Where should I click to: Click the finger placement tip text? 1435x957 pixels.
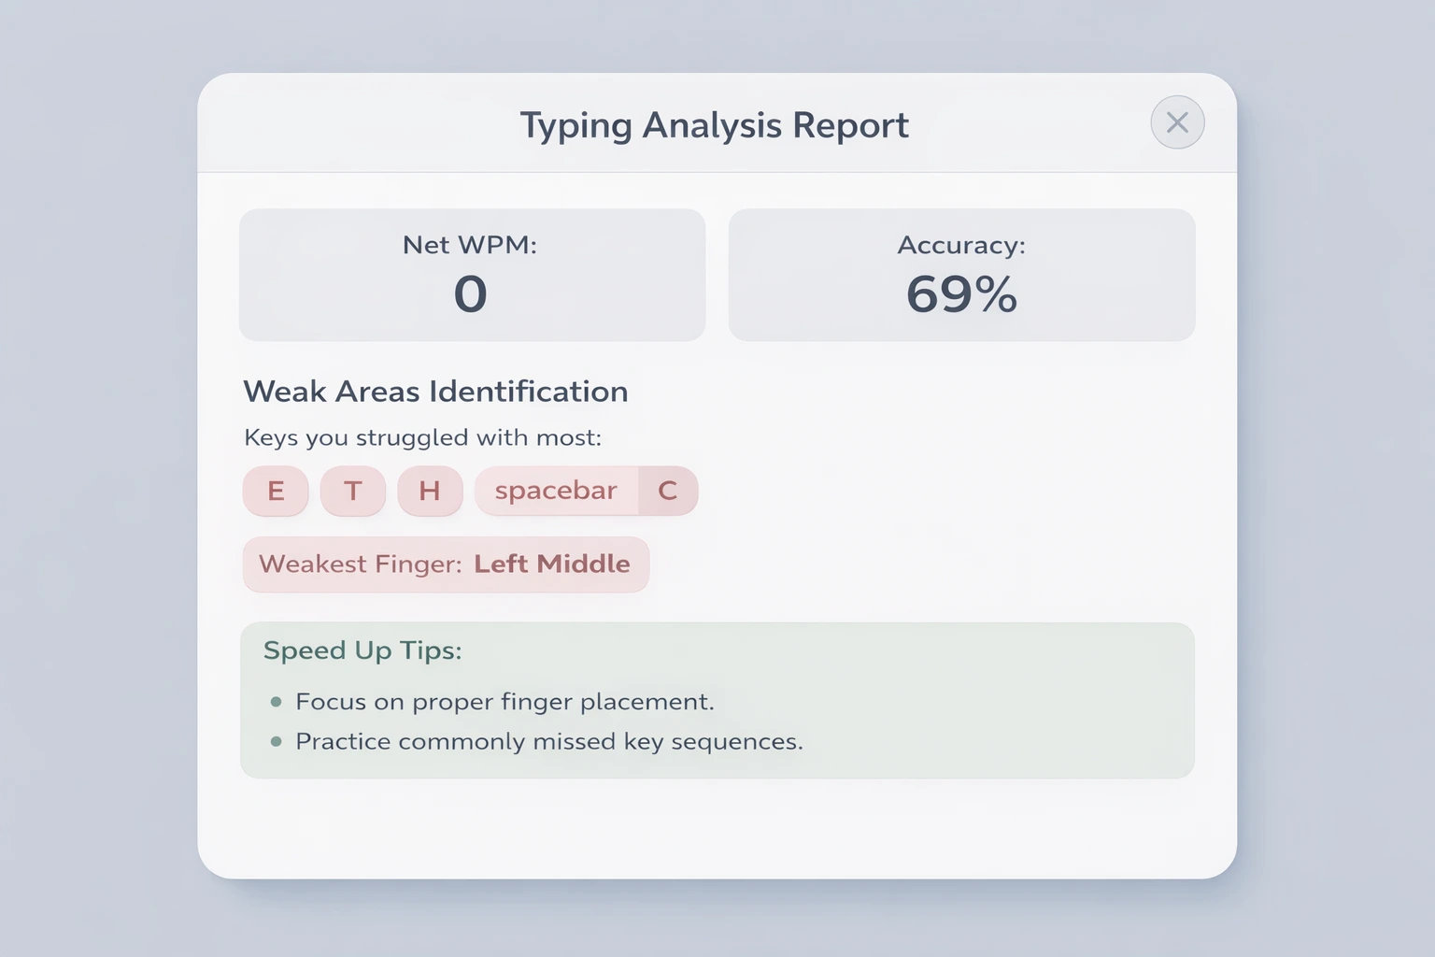click(x=504, y=701)
